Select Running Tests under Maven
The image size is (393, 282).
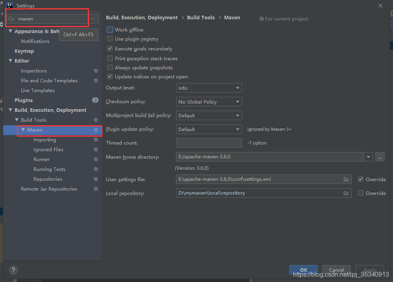coord(49,169)
